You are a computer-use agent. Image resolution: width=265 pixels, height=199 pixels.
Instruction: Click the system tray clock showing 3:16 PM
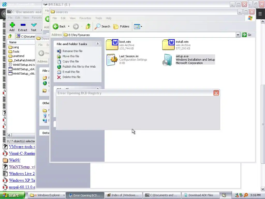pos(255,195)
